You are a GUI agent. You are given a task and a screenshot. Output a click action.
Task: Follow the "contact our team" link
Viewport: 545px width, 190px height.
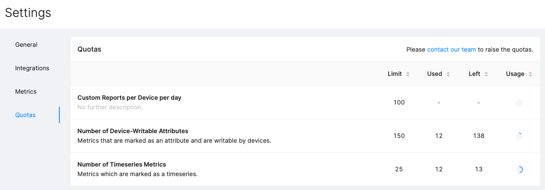pos(451,49)
